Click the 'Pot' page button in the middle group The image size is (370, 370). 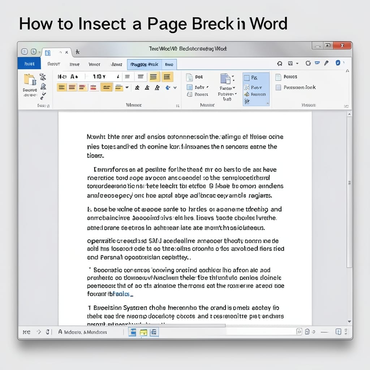pos(194,77)
